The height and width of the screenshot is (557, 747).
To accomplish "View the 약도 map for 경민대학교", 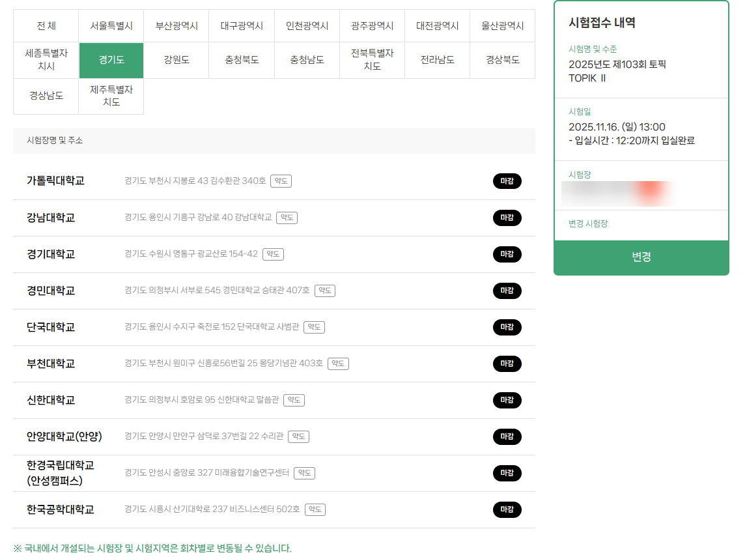I will point(325,291).
